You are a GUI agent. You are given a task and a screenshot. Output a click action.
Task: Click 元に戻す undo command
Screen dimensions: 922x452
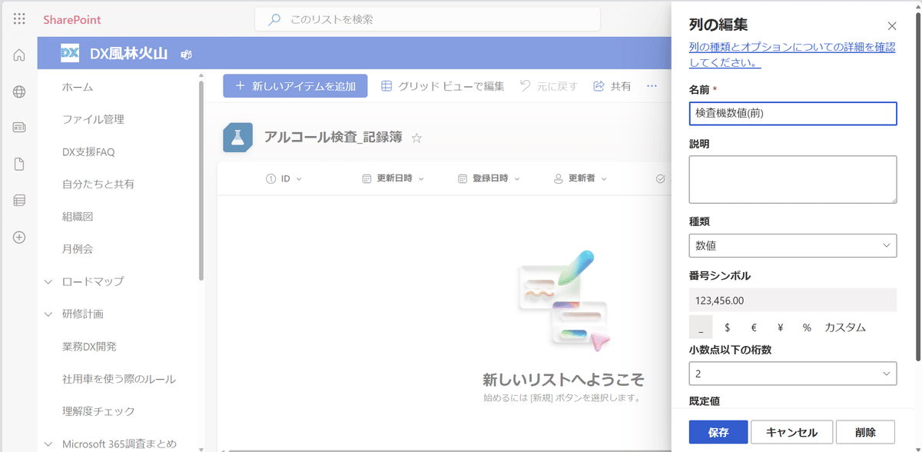coord(549,86)
